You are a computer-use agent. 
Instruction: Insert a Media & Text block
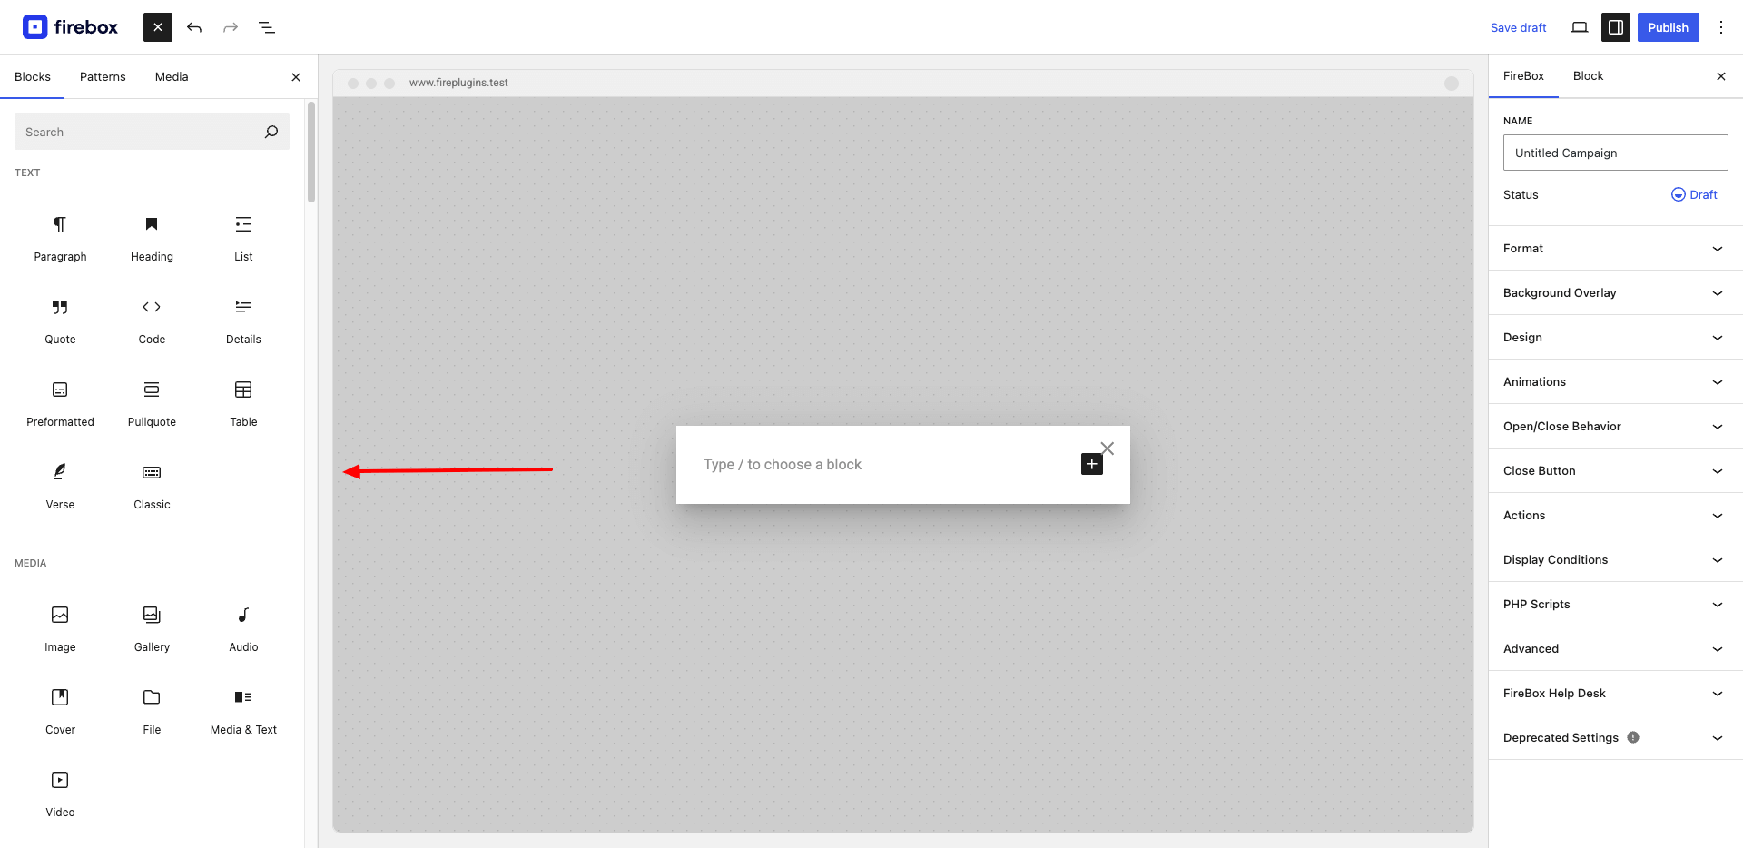pos(243,711)
